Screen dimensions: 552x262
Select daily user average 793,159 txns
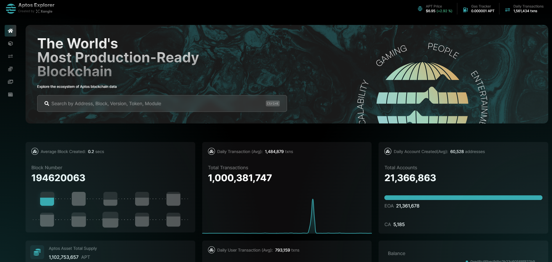287,250
